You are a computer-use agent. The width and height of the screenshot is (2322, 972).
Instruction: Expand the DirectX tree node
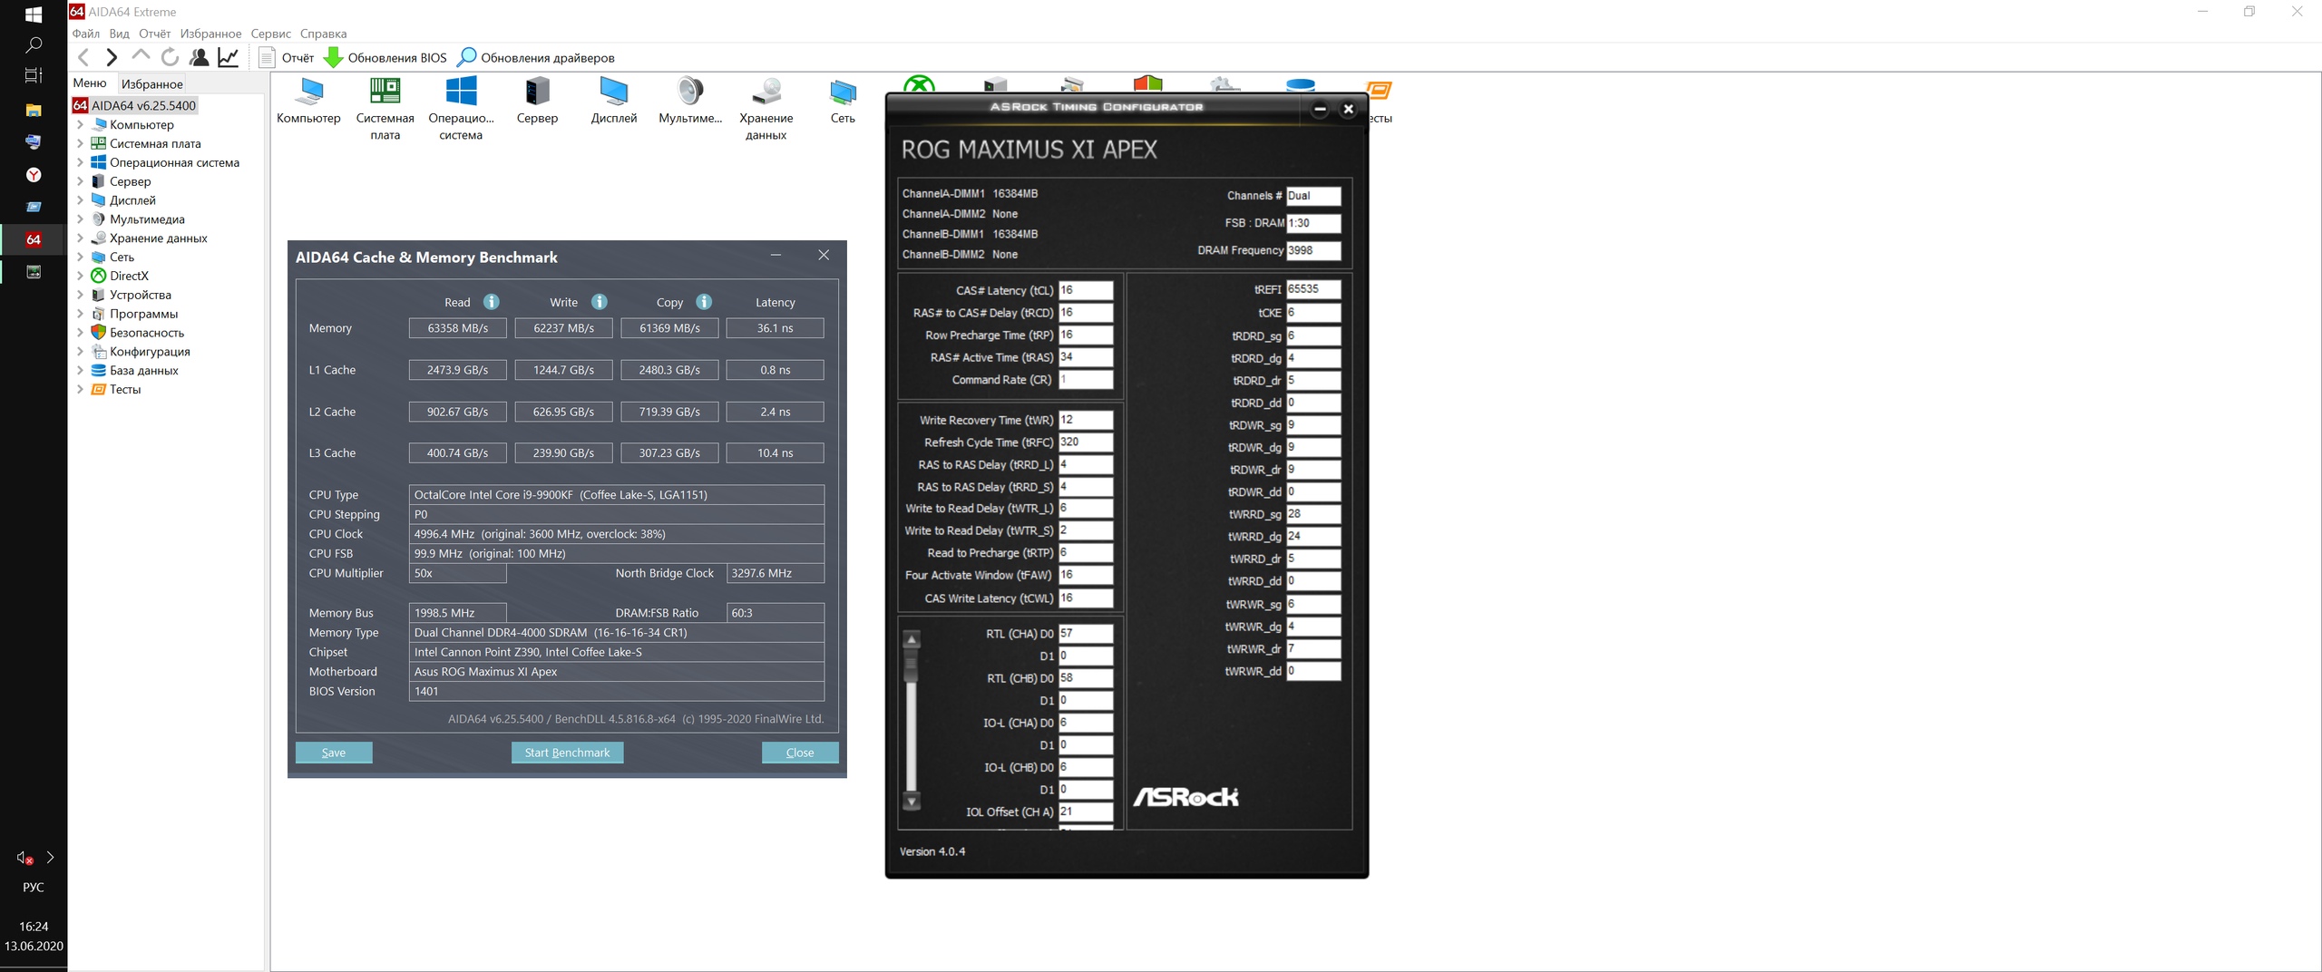[80, 276]
